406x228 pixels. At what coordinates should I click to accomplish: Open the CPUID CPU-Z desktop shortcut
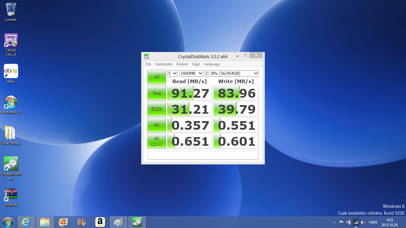[11, 41]
